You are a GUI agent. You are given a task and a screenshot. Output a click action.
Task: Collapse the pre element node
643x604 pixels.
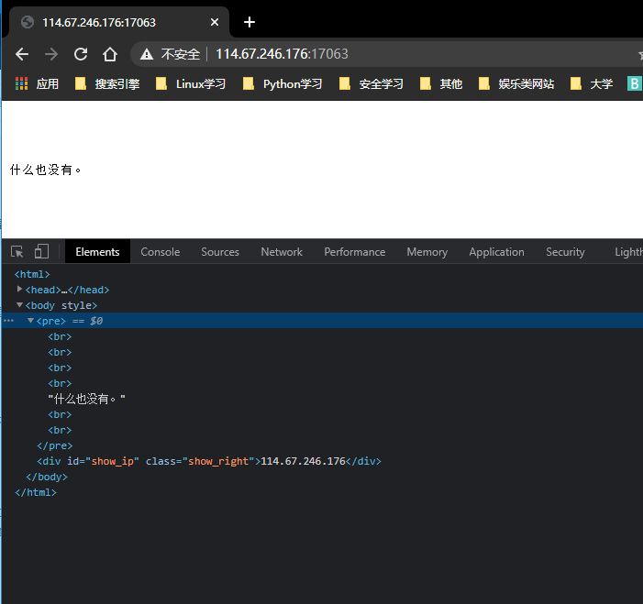pyautogui.click(x=30, y=321)
